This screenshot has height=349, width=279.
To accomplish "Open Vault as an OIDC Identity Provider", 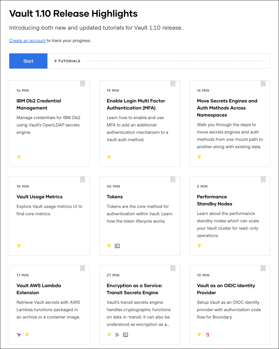I will [226, 289].
